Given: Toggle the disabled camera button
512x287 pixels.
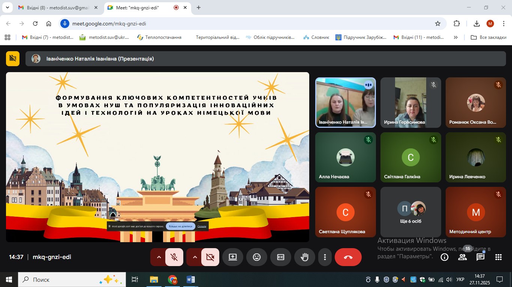Looking at the screenshot, I should pos(210,257).
